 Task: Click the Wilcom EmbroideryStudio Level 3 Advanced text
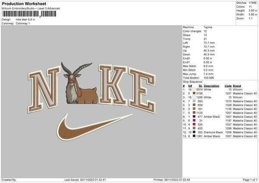point(31,9)
